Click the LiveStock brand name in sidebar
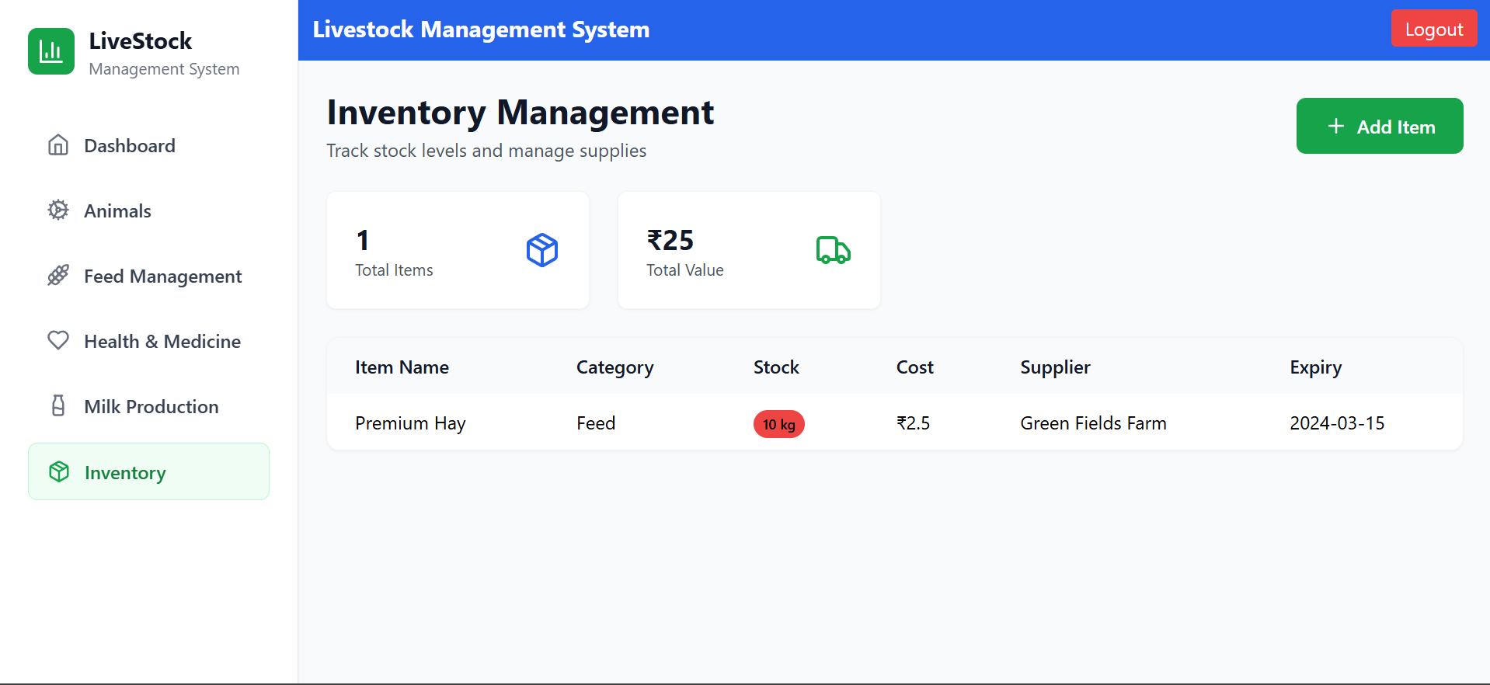The width and height of the screenshot is (1490, 685). (x=141, y=40)
